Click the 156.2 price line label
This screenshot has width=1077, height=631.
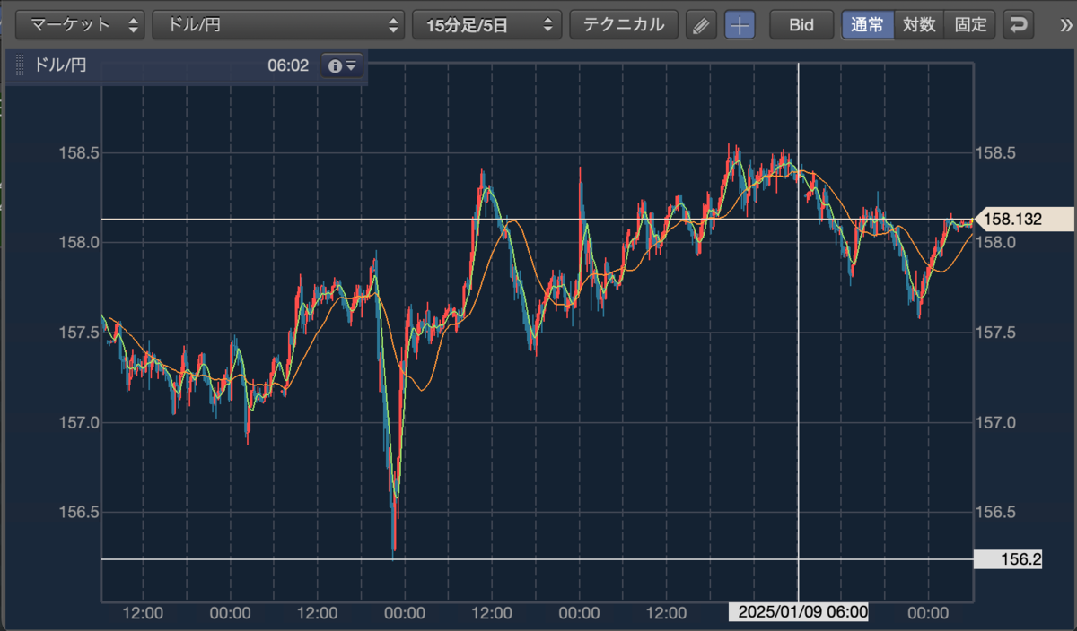click(x=1009, y=559)
